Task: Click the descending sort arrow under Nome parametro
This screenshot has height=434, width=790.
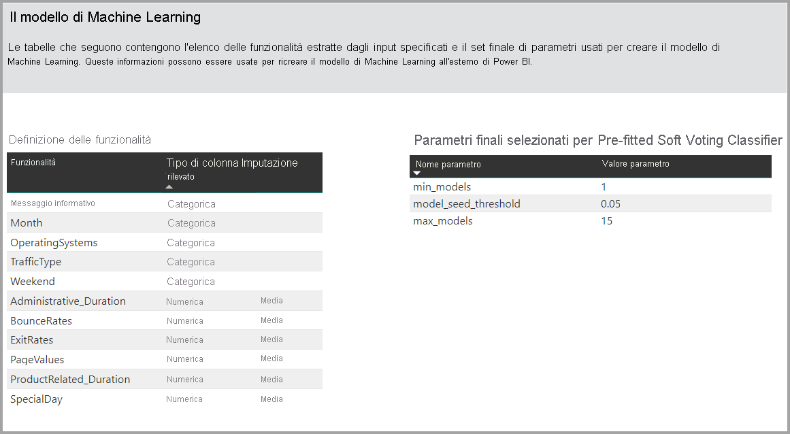Action: (416, 173)
